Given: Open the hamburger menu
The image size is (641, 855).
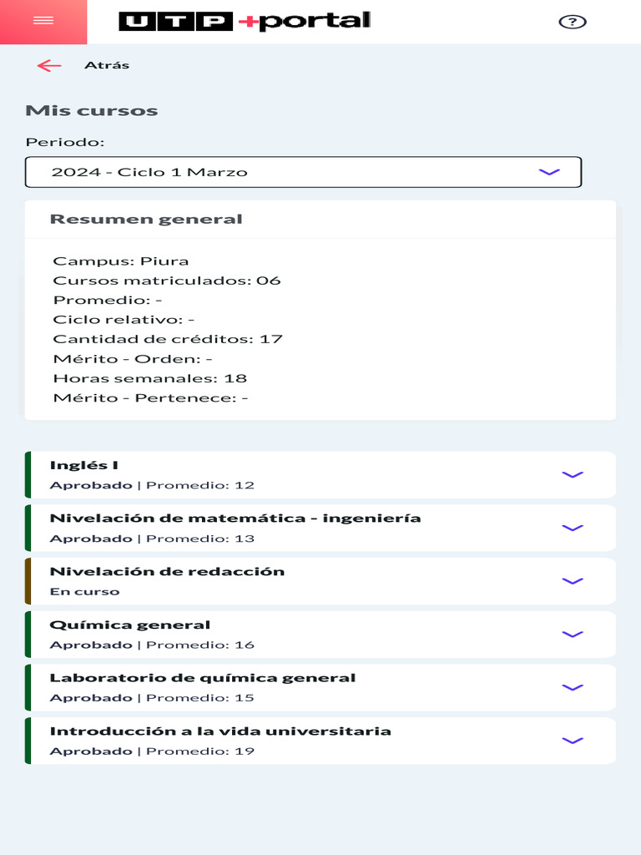Looking at the screenshot, I should coord(43,22).
